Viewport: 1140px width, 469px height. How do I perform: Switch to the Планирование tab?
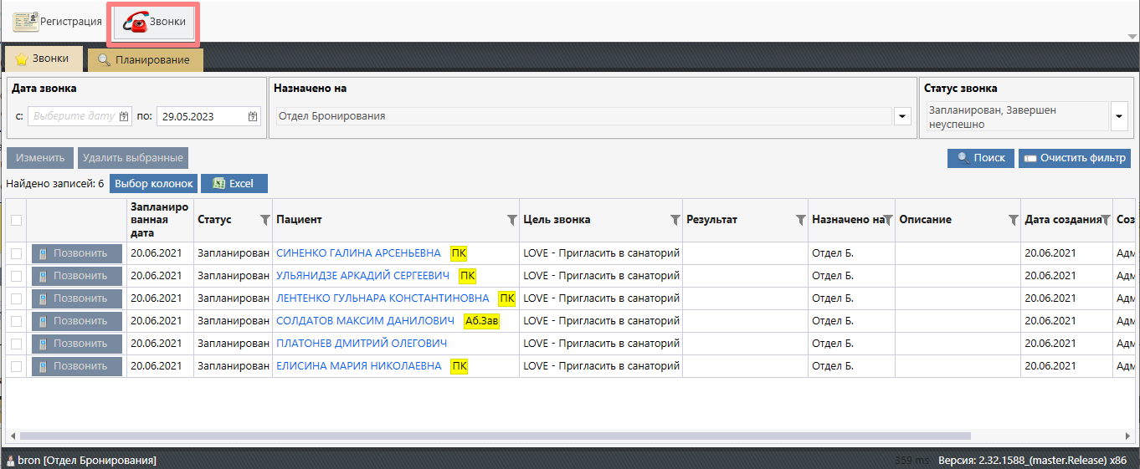click(145, 59)
